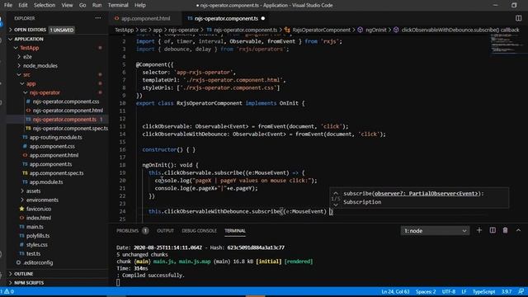Open index.html file

[39, 218]
